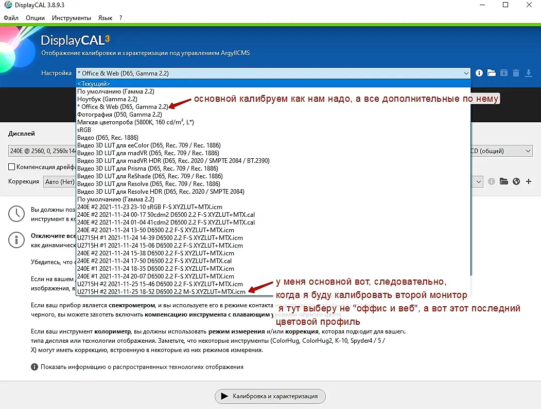The height and width of the screenshot is (409, 541).
Task: Select Фотография (D50, Gamma 2.2) preset
Action: pos(273,115)
